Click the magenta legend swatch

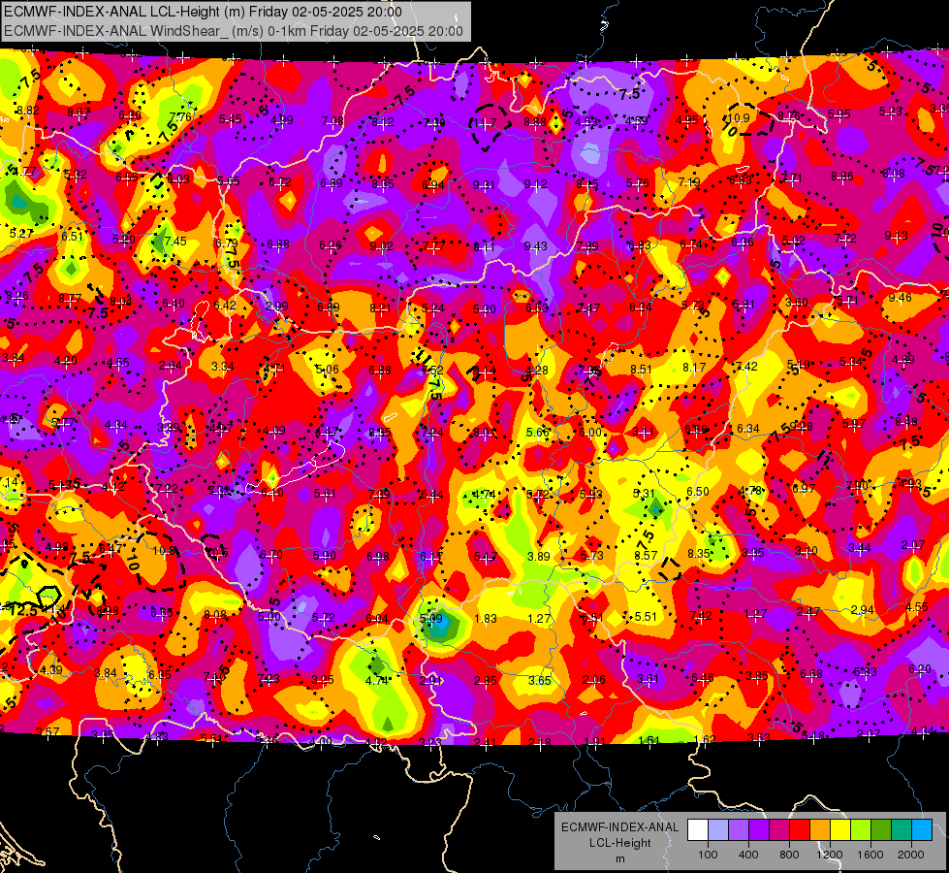tap(779, 830)
